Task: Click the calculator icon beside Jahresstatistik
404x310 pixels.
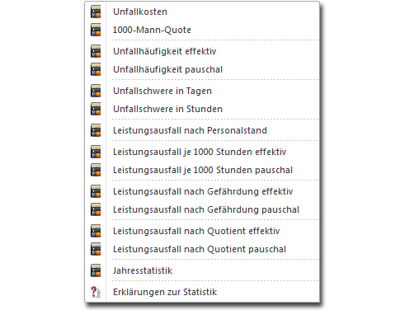Action: pyautogui.click(x=96, y=270)
